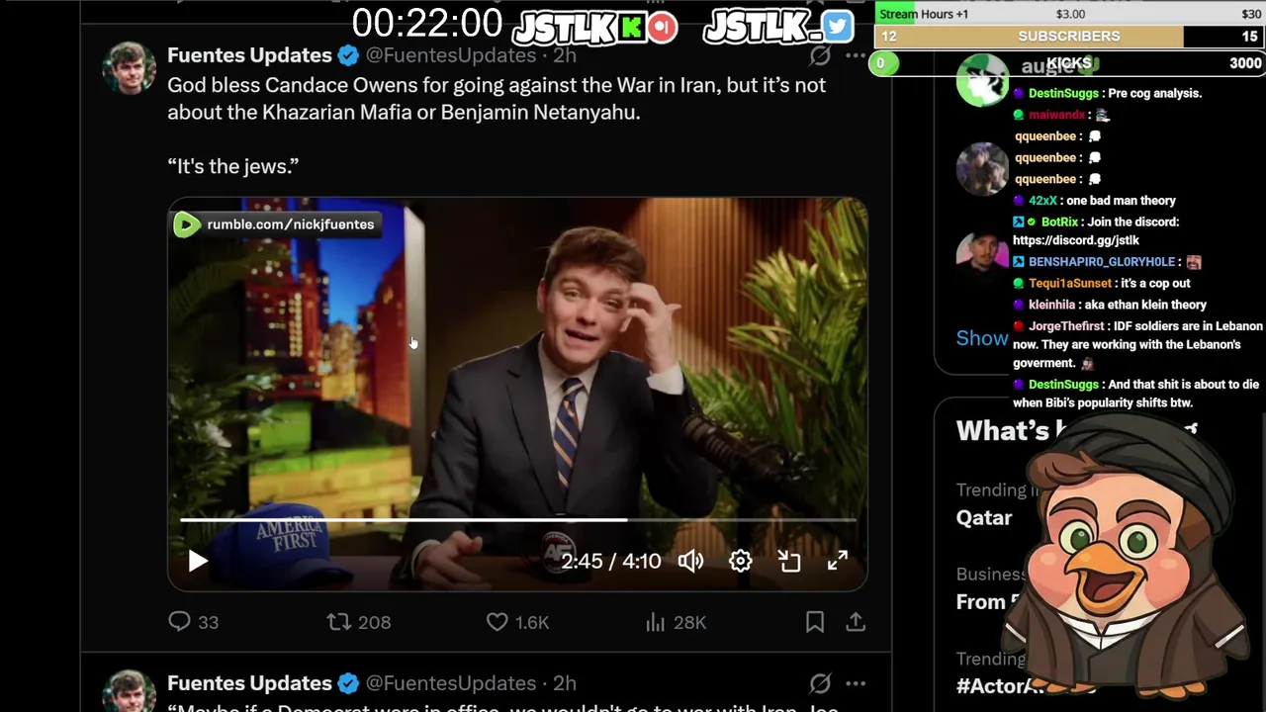Share the first Fuentes Updates post
The width and height of the screenshot is (1266, 712).
point(856,622)
